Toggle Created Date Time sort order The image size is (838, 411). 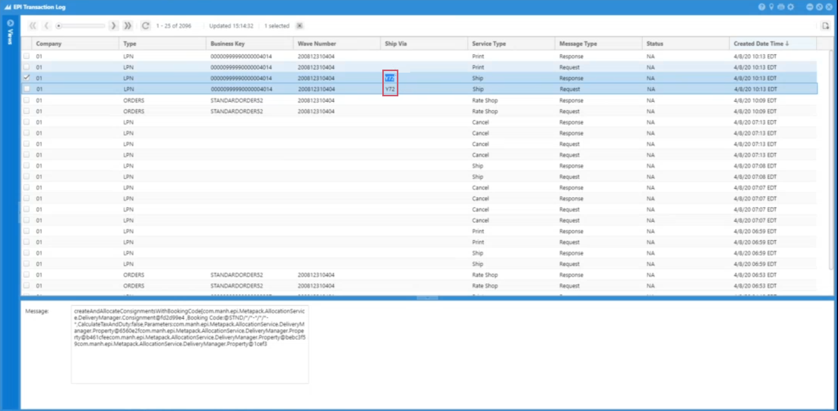click(x=773, y=44)
